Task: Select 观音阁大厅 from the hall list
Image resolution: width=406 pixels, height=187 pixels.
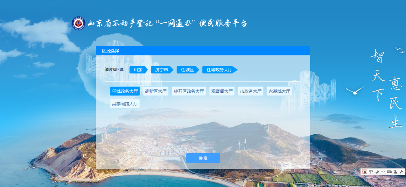Action: (x=222, y=91)
